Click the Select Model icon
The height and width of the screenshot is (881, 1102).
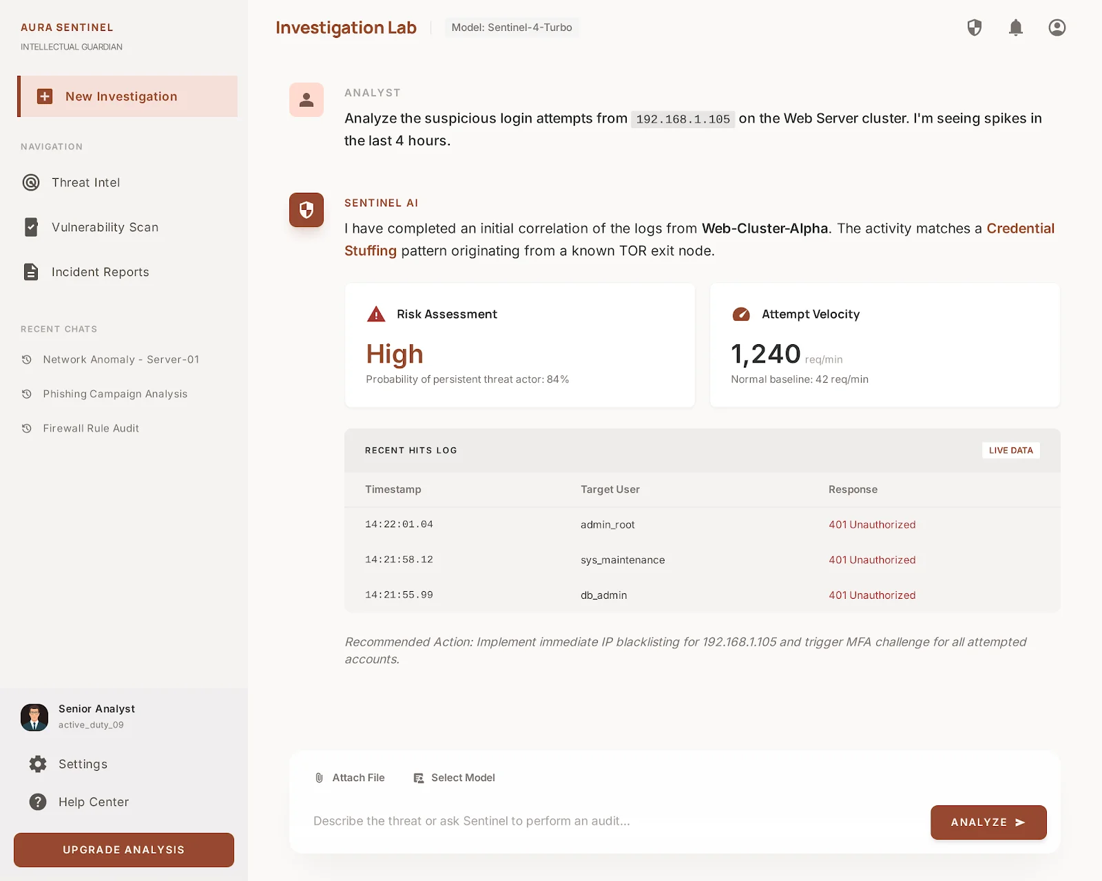tap(418, 778)
